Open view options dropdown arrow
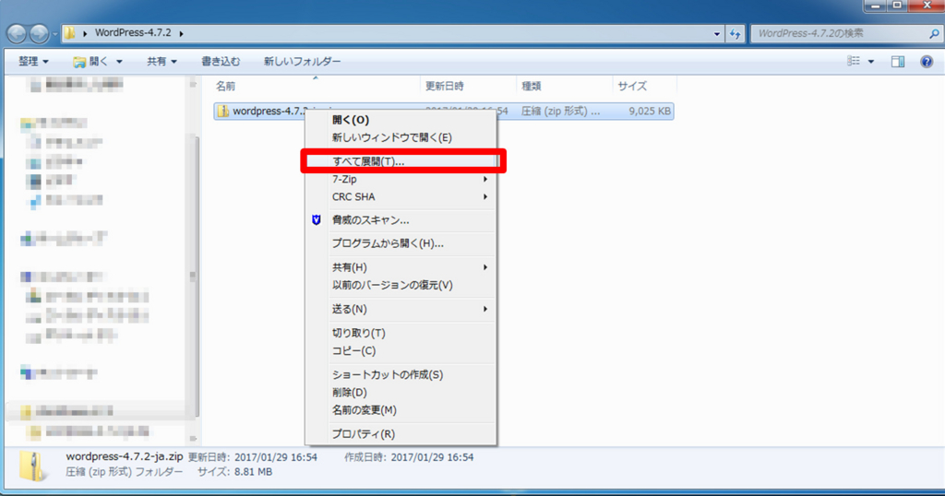Viewport: 945px width, 496px height. (871, 62)
